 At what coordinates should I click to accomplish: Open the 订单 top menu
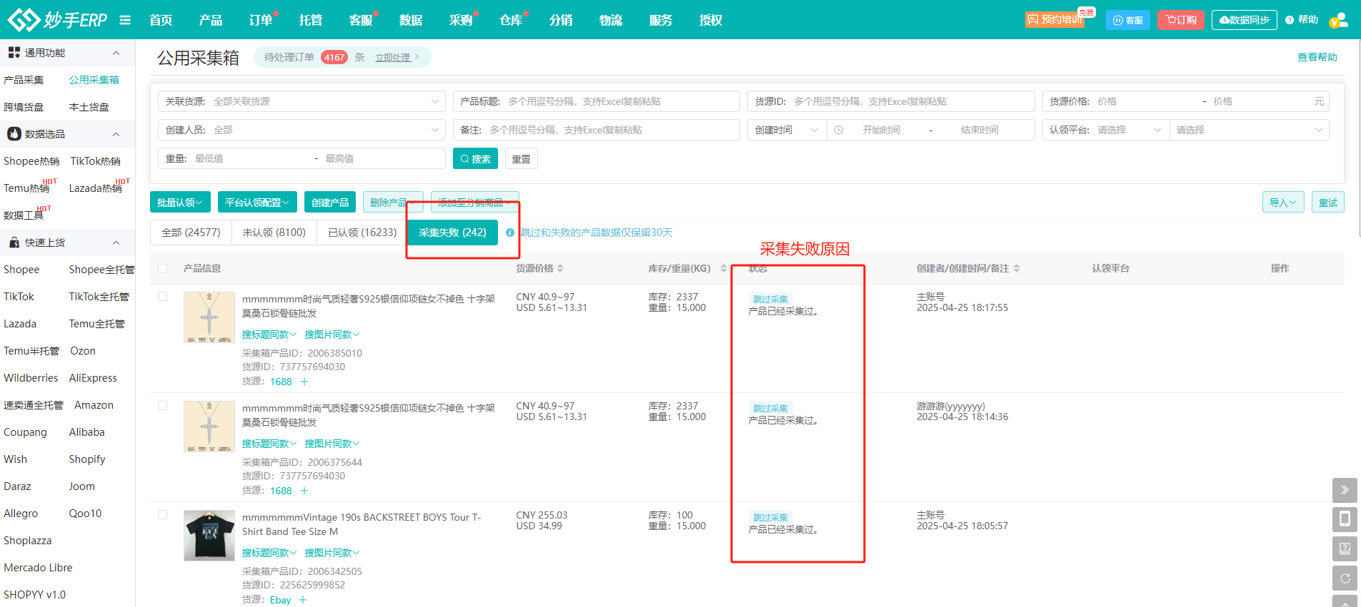coord(261,20)
